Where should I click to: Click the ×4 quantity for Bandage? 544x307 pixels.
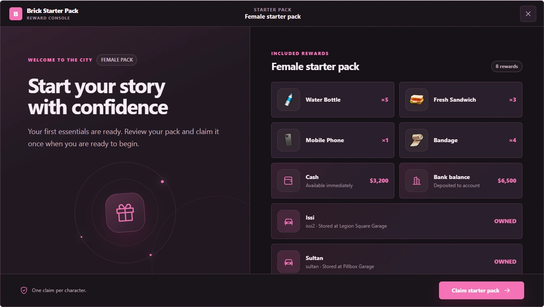513,140
